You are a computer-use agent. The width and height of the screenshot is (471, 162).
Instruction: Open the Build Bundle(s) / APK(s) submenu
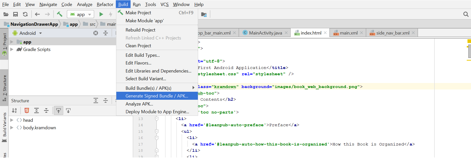tap(157, 88)
